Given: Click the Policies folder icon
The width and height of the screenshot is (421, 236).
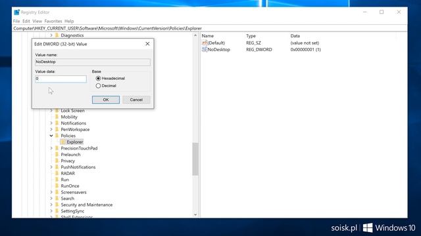Looking at the screenshot, I should [x=57, y=136].
